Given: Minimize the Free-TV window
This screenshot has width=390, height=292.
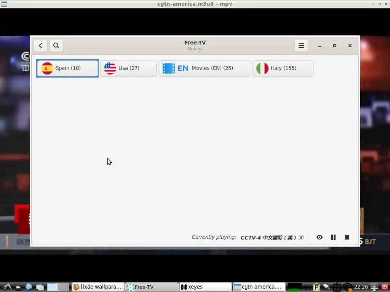Looking at the screenshot, I should 320,46.
